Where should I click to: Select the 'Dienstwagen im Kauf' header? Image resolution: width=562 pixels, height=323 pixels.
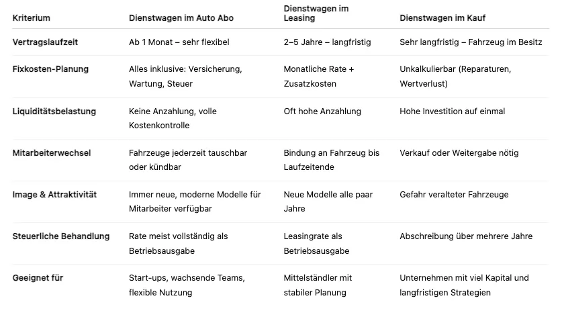442,17
